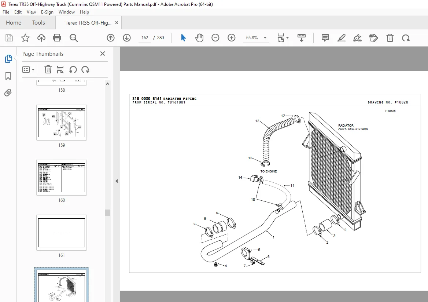Image resolution: width=428 pixels, height=302 pixels.
Task: Switch to the Home tab
Action: coord(14,23)
